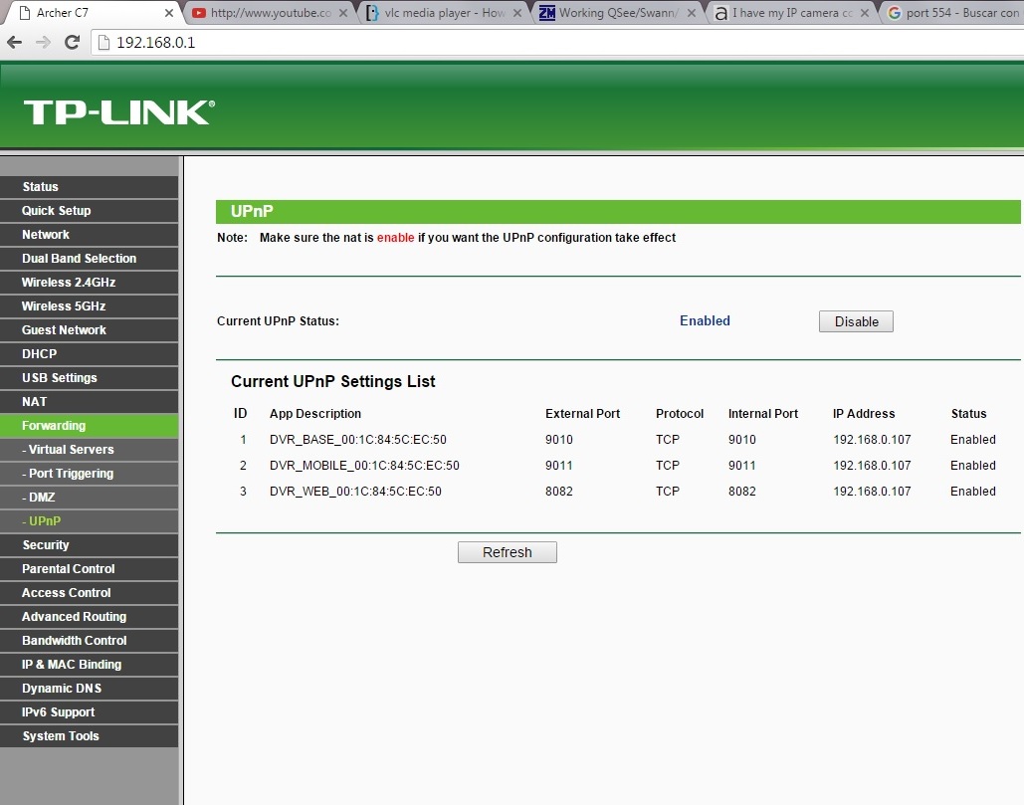Open the Network menu
1024x805 pixels.
89,235
